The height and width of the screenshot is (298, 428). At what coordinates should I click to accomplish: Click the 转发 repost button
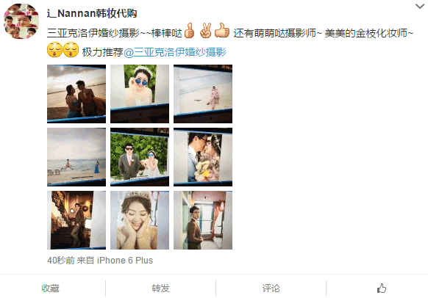coord(160,288)
